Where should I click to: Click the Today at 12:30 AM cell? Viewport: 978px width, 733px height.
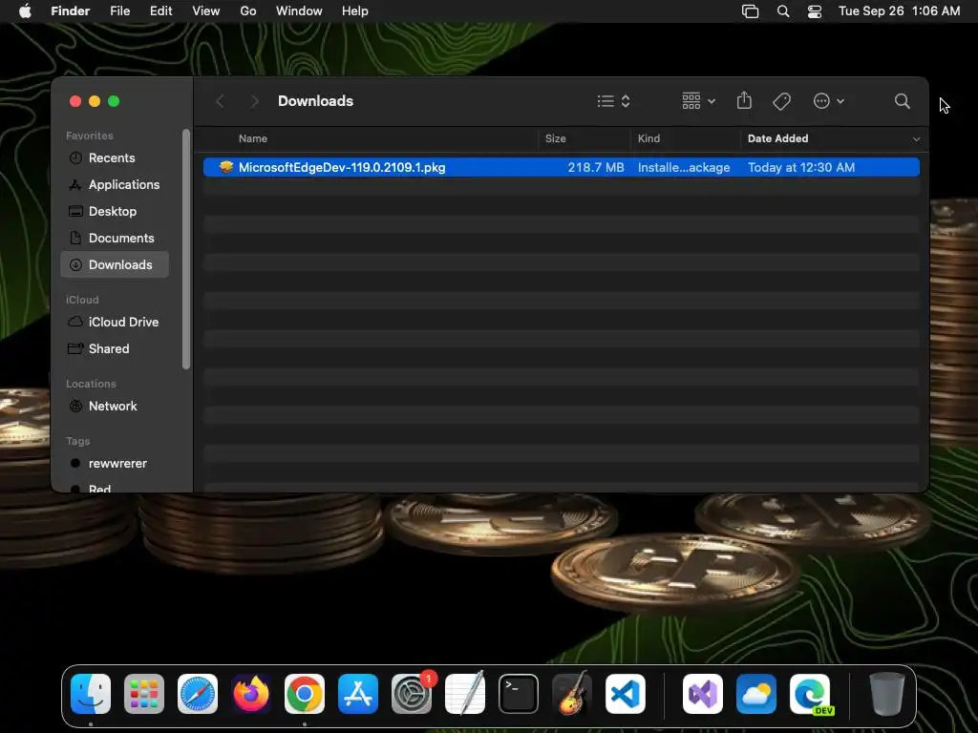pos(801,167)
